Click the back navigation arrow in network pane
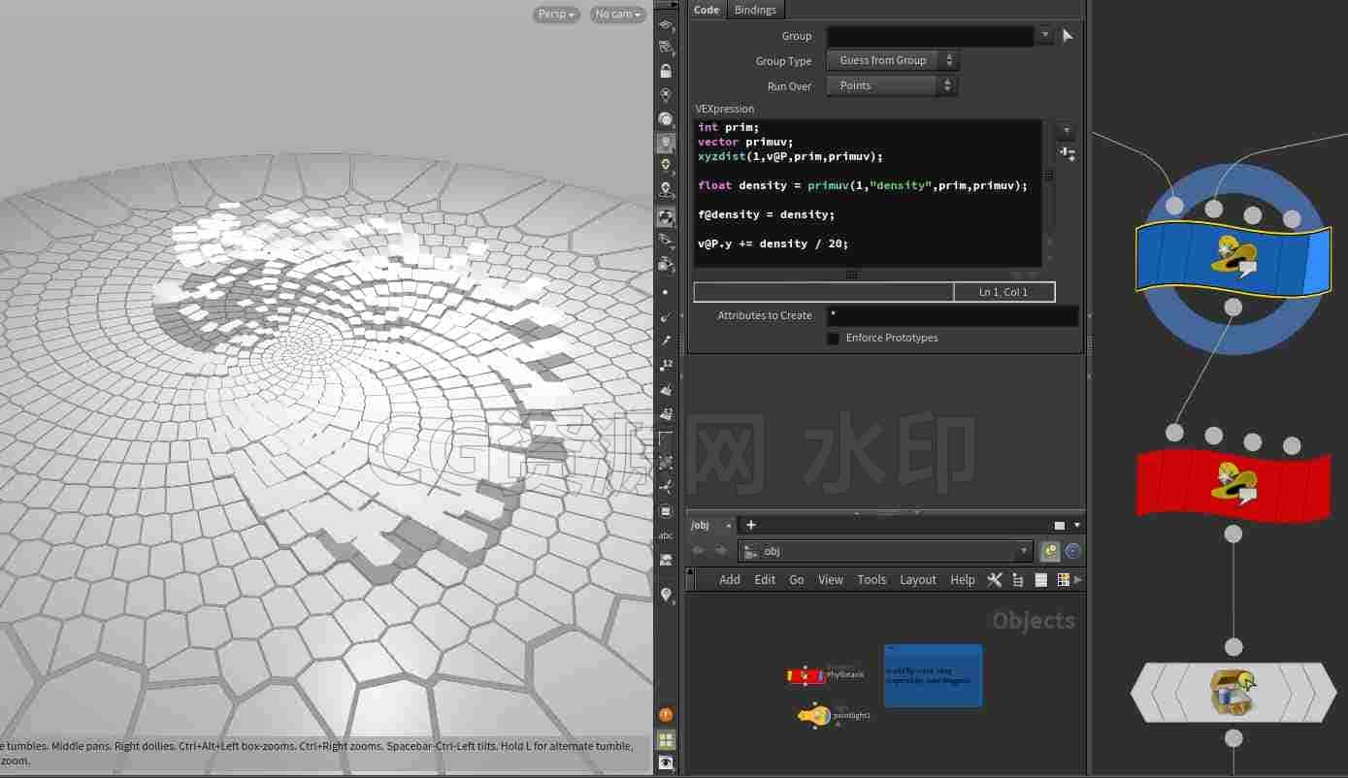 [698, 551]
